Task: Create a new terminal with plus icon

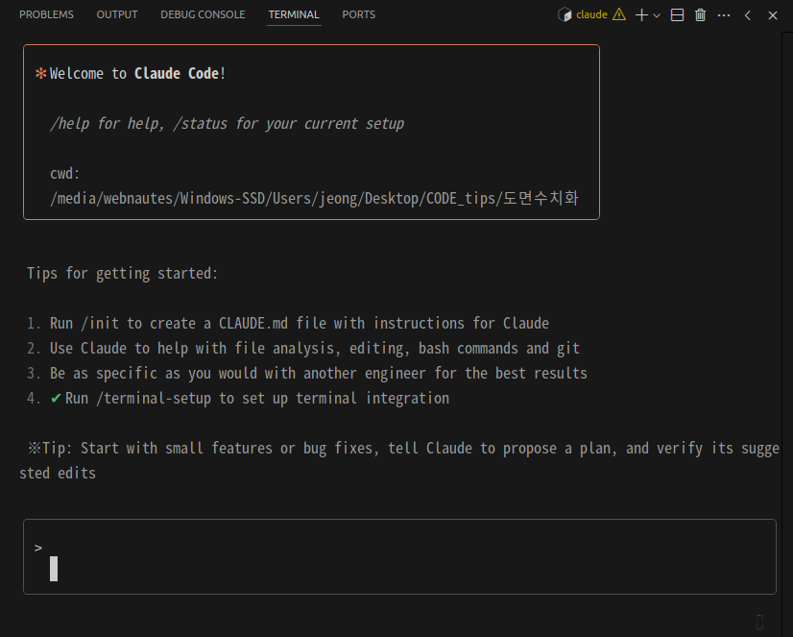Action: coord(641,15)
